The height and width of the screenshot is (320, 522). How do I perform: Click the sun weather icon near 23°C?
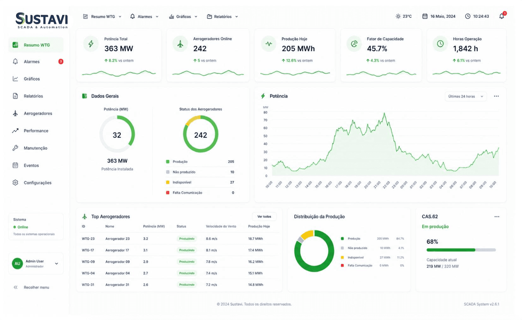point(398,17)
